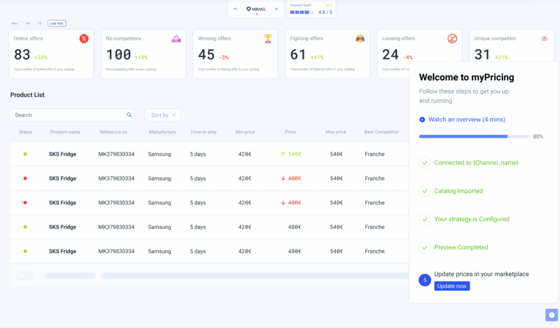
Task: Click the -3% change on Winning offers
Action: (x=224, y=57)
